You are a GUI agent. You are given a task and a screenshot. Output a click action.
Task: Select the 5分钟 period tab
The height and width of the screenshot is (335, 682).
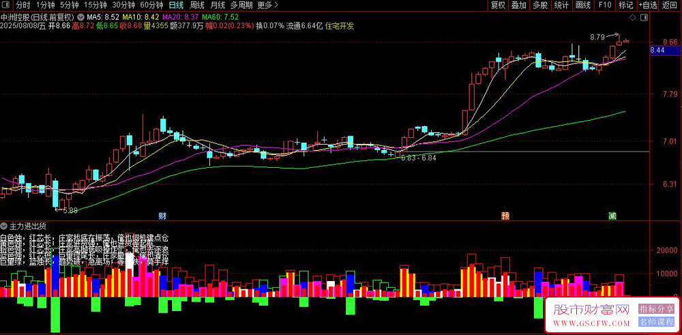click(70, 5)
